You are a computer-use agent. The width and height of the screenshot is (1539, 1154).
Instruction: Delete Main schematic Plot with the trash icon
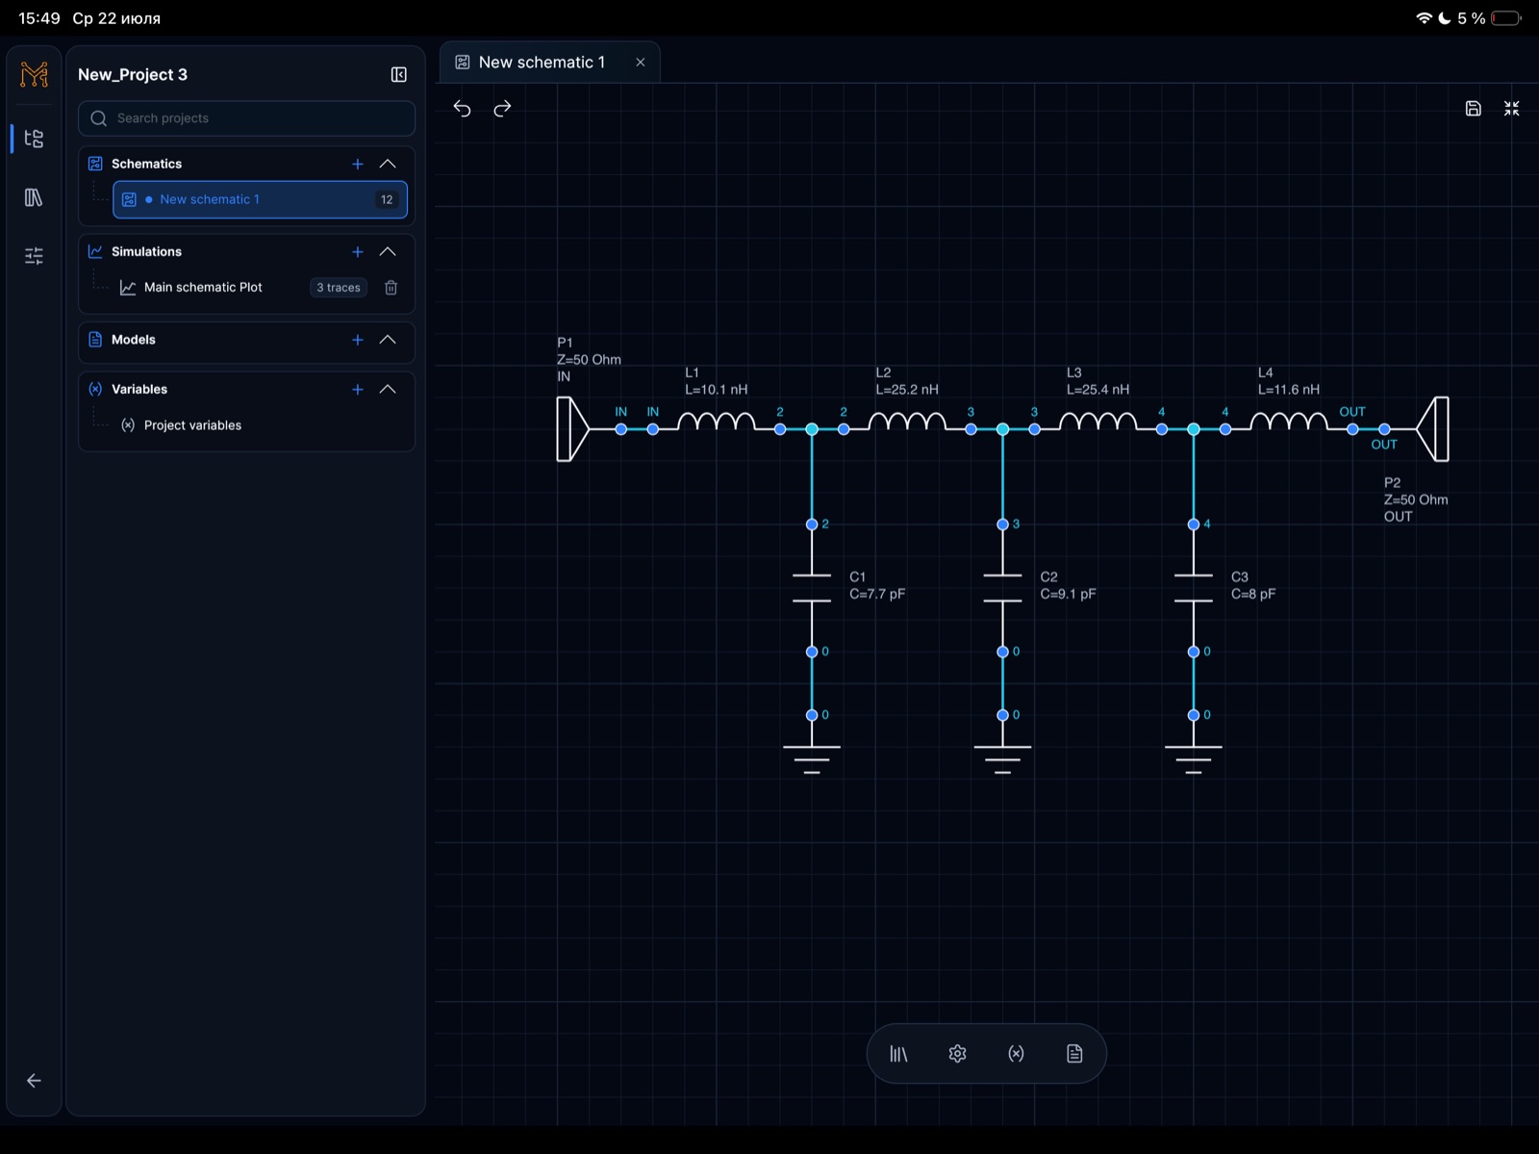(391, 288)
